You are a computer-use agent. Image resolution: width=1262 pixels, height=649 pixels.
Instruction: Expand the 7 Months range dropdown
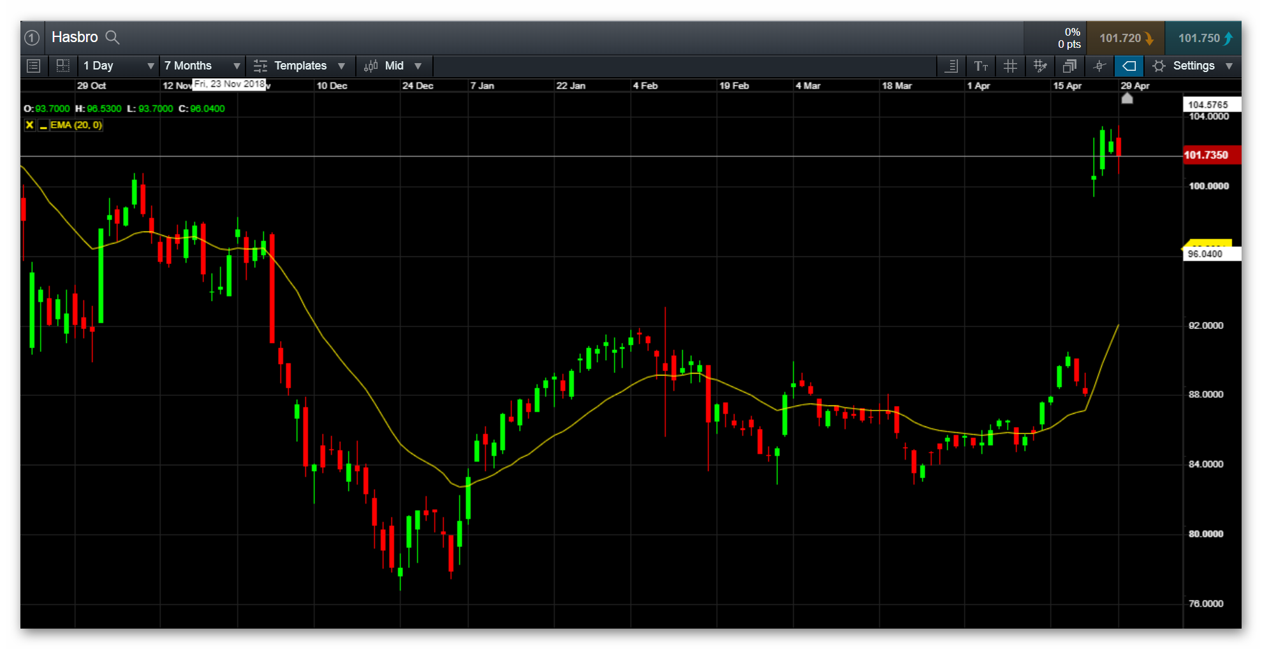pos(202,66)
